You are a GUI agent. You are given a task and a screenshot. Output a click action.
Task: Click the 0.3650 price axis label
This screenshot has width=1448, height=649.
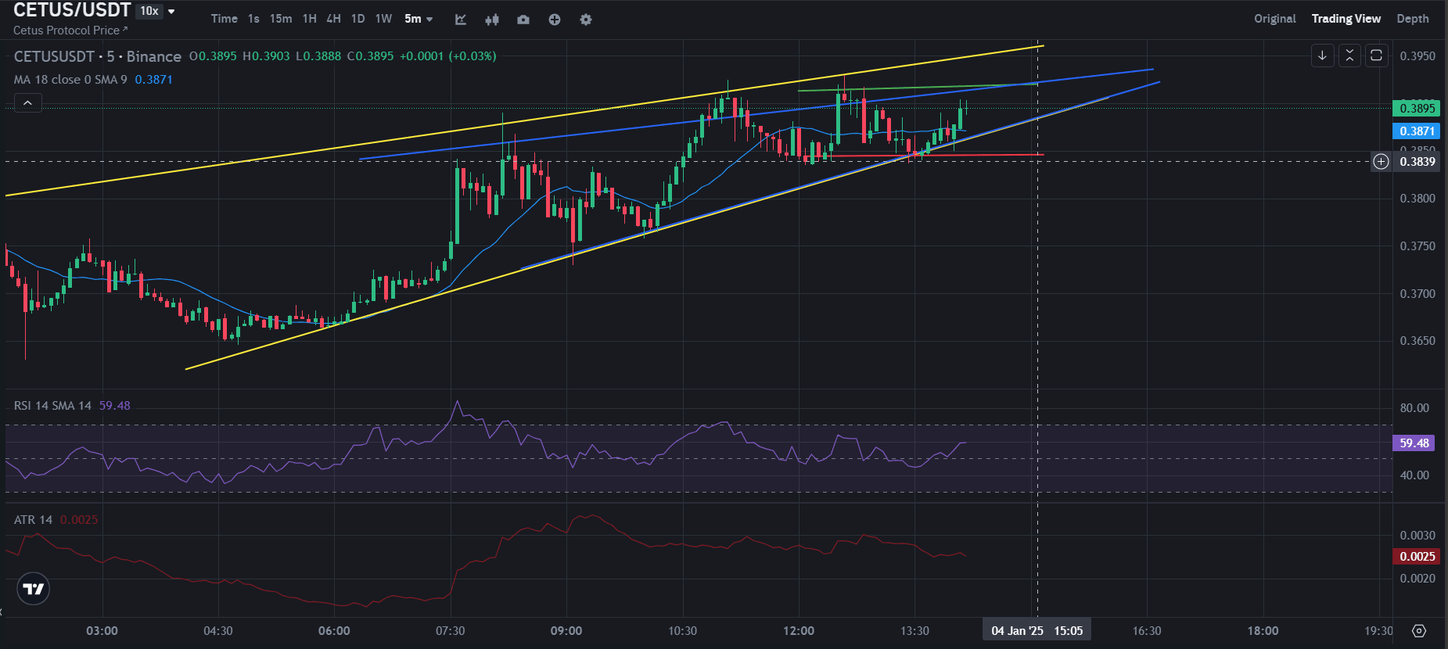pyautogui.click(x=1417, y=341)
